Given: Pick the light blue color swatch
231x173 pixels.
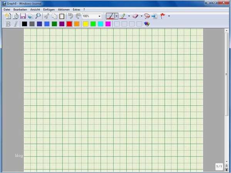Looking at the screenshot, I should 47,24.
